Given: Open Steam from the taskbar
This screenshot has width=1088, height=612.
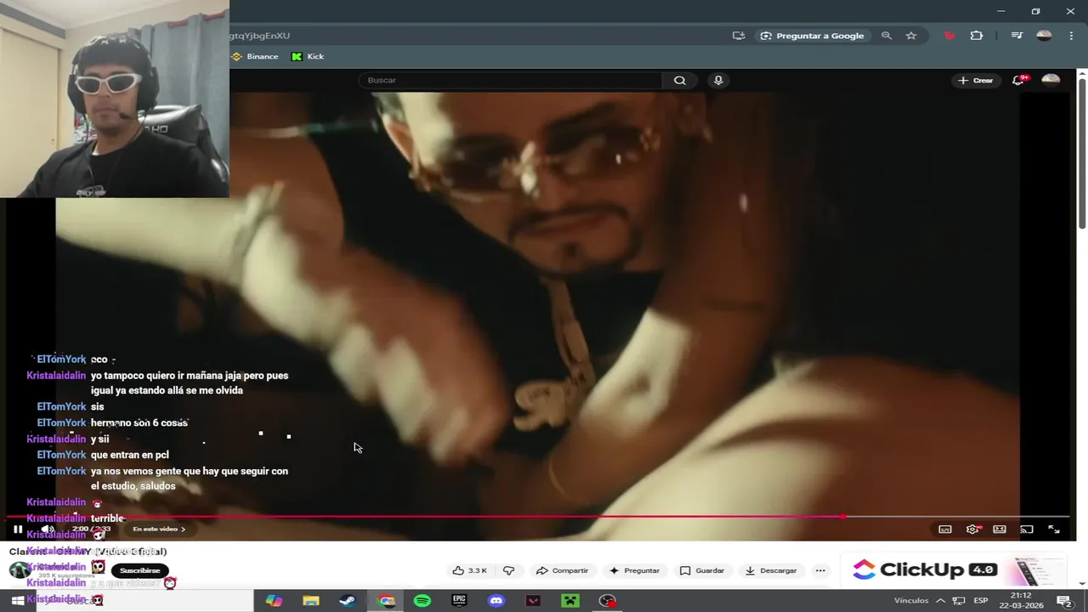Looking at the screenshot, I should point(348,600).
